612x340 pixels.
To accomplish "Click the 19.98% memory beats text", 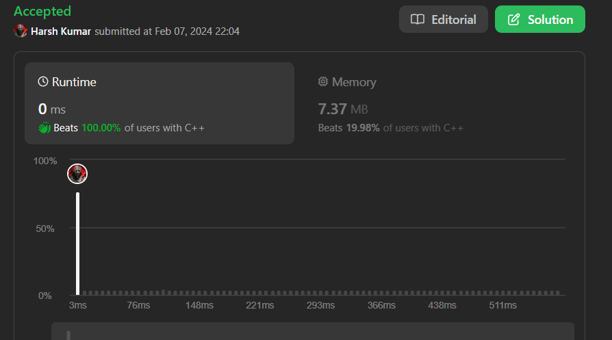I will (x=363, y=128).
